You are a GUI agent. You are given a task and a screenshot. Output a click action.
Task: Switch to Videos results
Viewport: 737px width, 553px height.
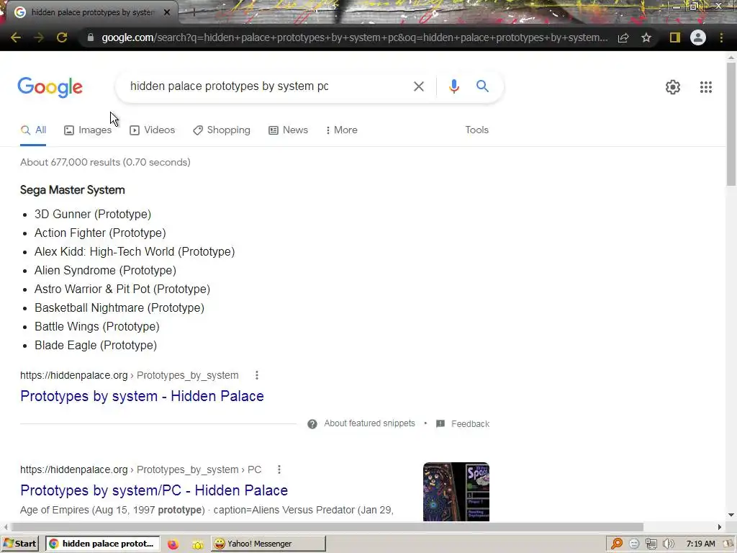[153, 130]
